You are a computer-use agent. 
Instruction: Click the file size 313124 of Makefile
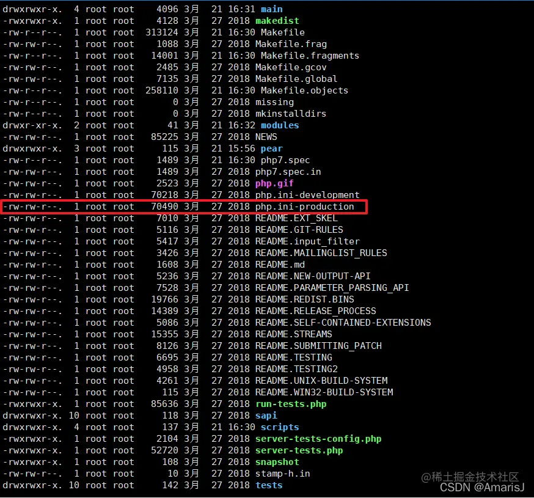pos(162,32)
